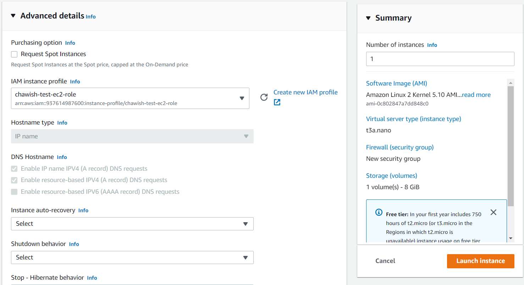Viewport: 524px width, 285px height.
Task: Dismiss the Free tier notice with the X
Action: click(493, 212)
